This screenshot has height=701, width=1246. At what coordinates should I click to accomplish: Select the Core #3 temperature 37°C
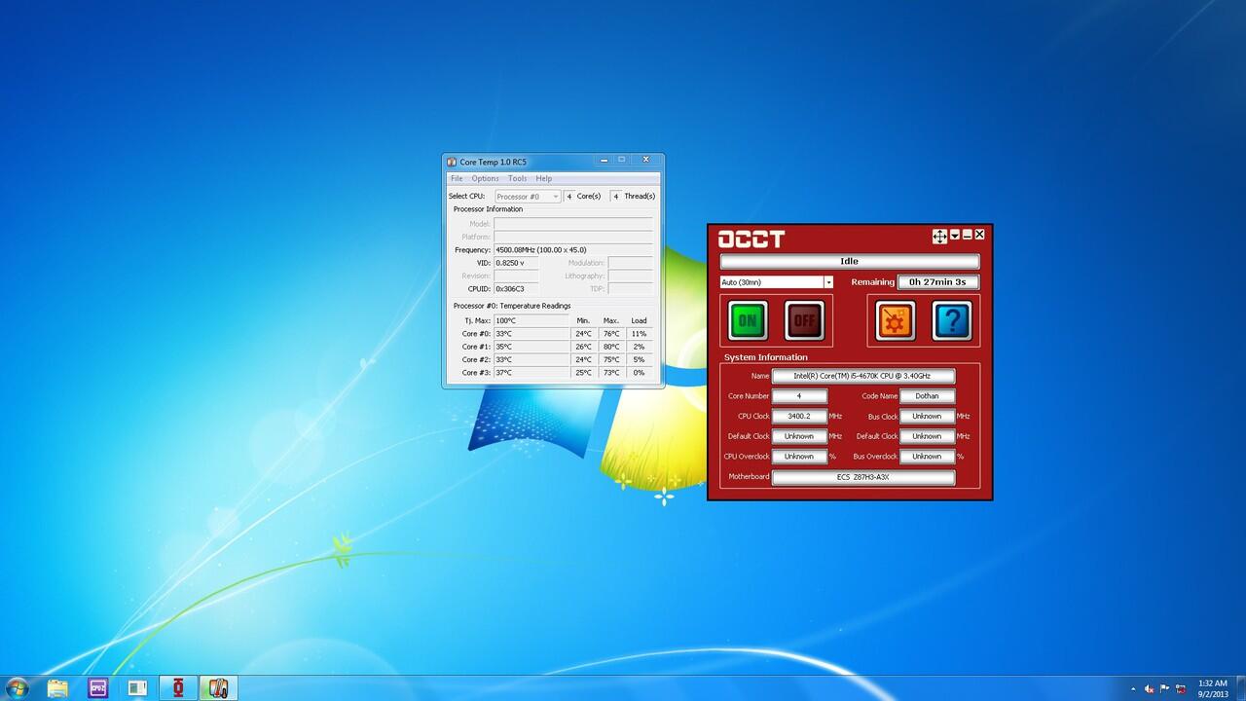[x=531, y=373]
